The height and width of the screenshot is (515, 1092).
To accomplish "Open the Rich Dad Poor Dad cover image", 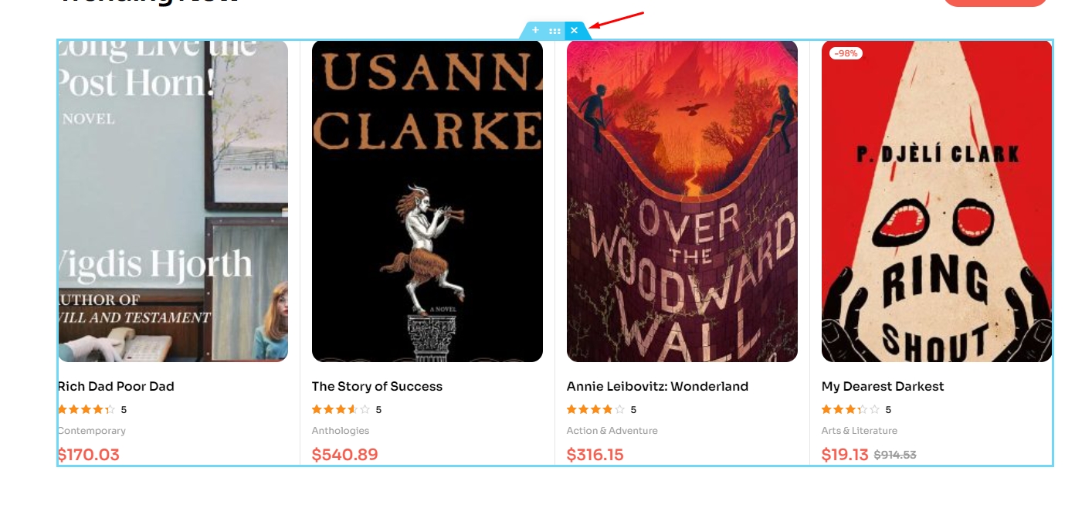I will [173, 201].
